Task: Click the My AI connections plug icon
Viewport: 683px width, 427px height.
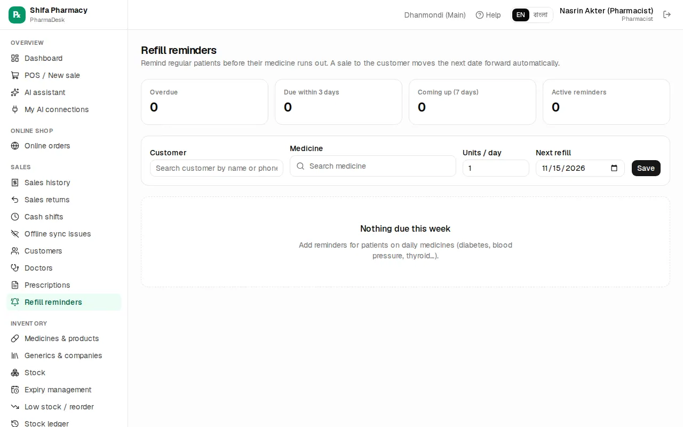Action: (x=15, y=109)
